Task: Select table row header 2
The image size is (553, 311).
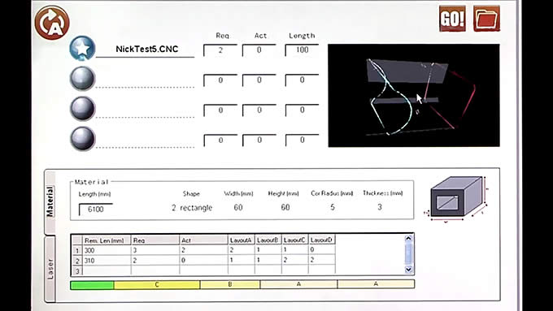Action: pos(77,261)
